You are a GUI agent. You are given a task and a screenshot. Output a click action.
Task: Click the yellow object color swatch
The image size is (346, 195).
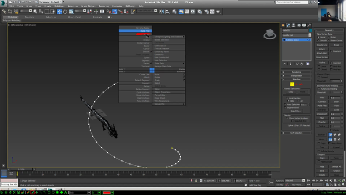pyautogui.click(x=292, y=84)
